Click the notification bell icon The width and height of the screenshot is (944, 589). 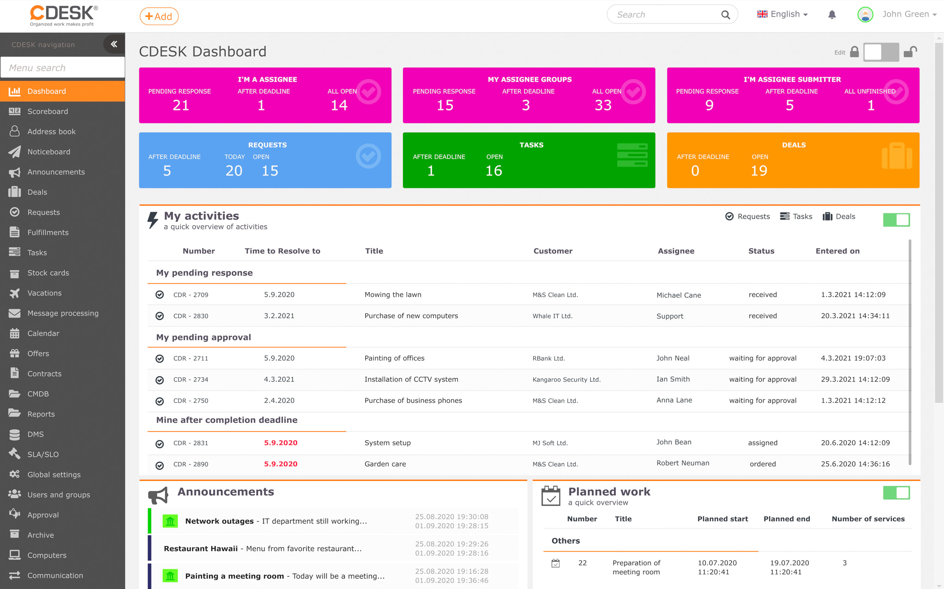pyautogui.click(x=832, y=15)
